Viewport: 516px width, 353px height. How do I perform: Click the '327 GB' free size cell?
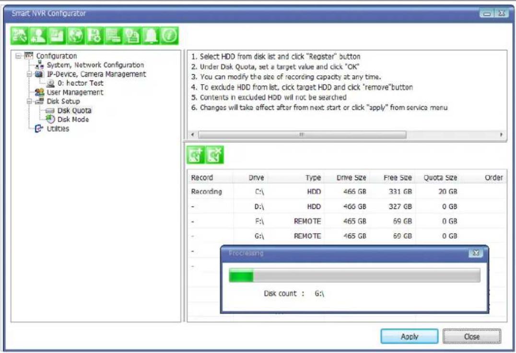(x=400, y=206)
